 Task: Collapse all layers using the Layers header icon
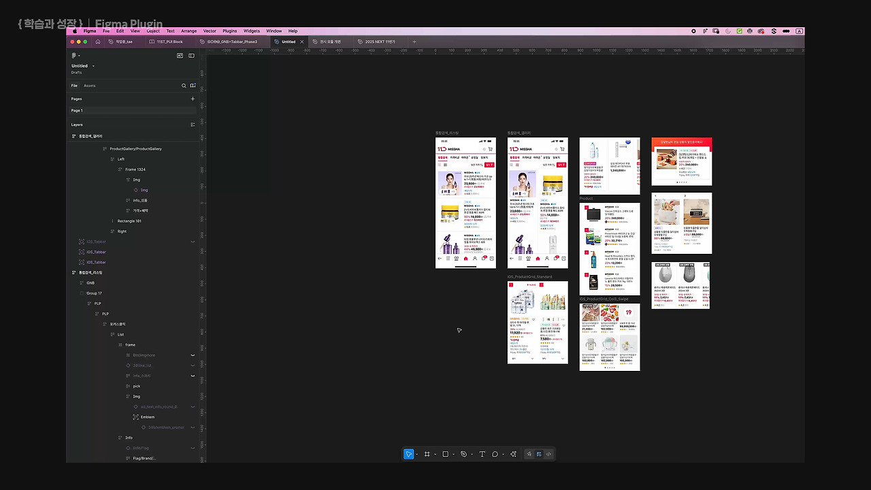[x=193, y=125]
